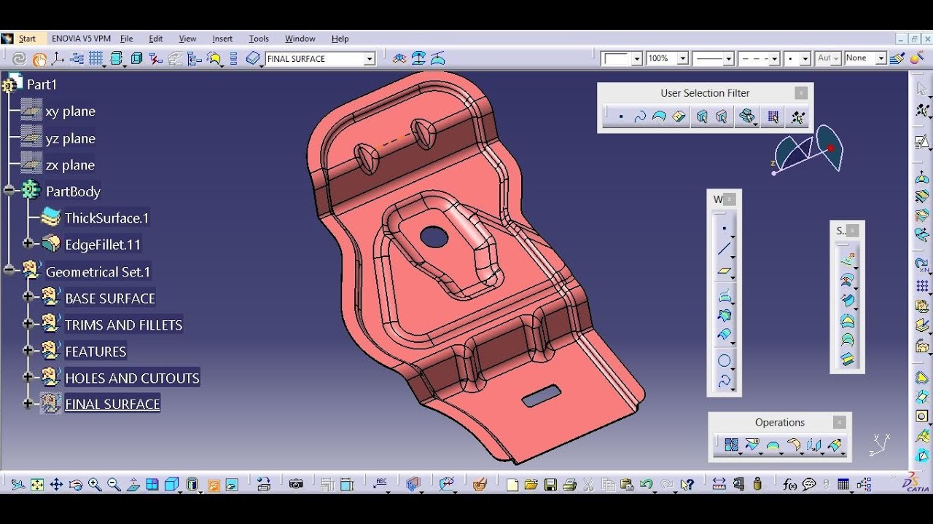Select TRIMS AND FILLETS in the tree
933x524 pixels.
pos(123,325)
